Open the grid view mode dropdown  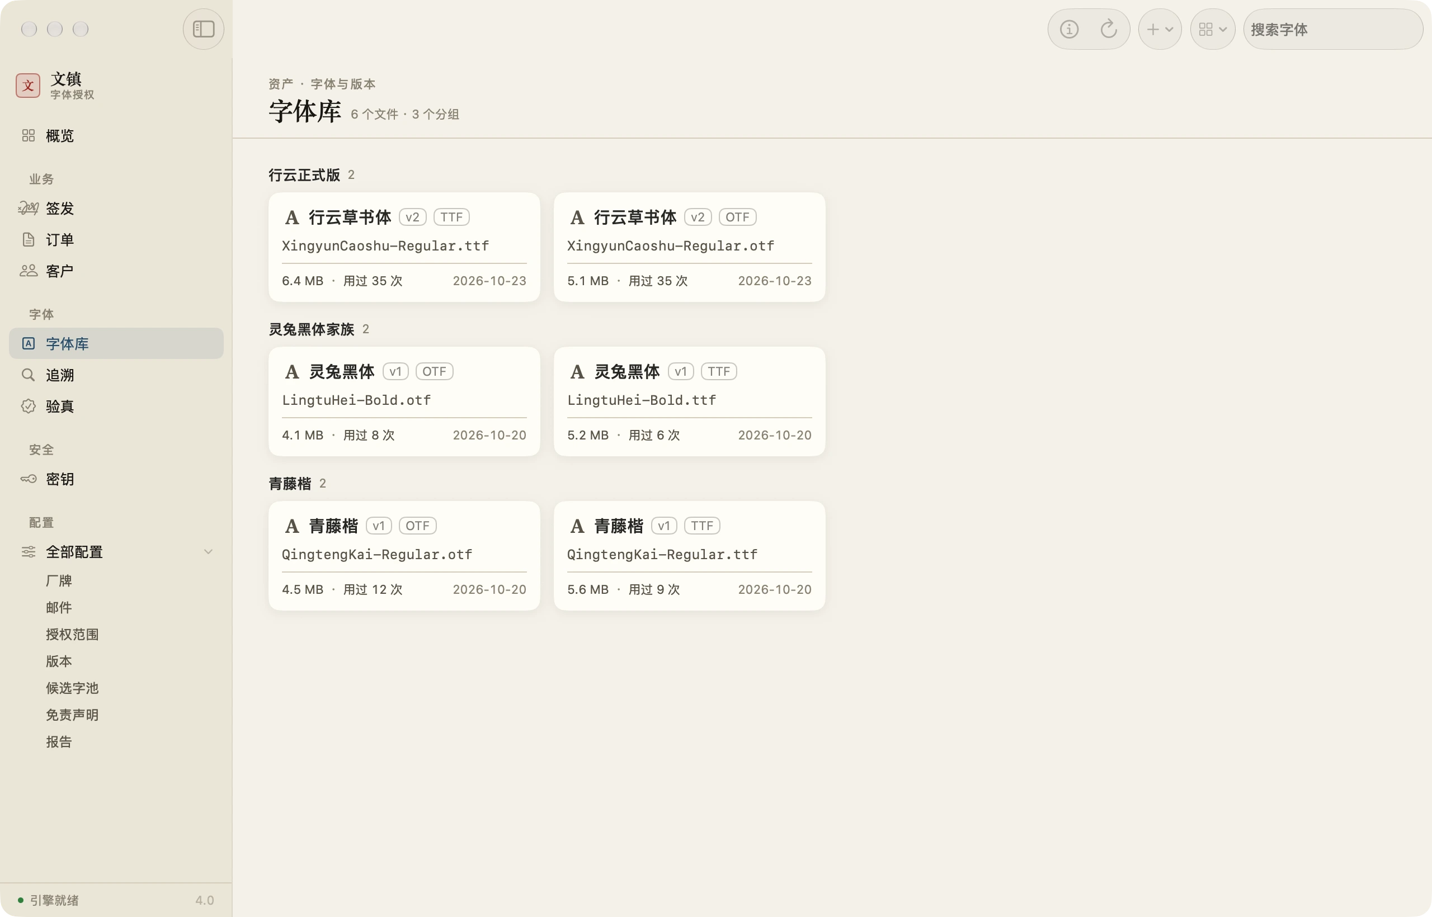pos(1212,29)
